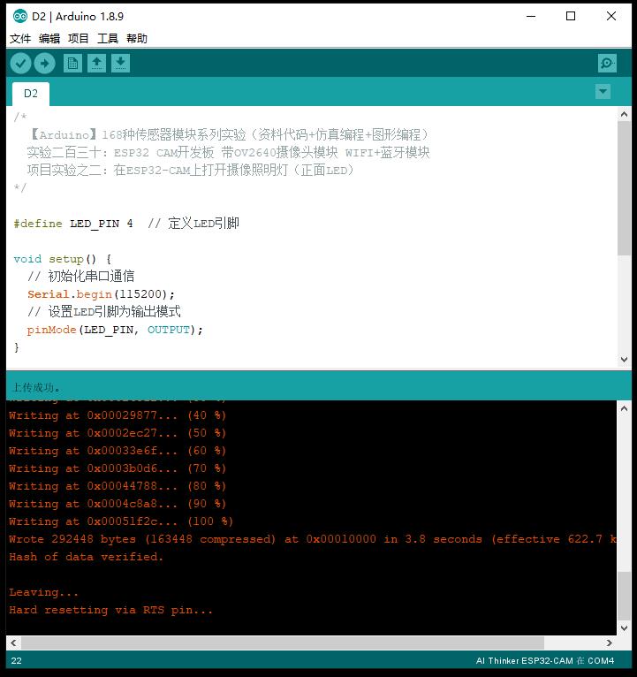Click the 'Writing at 0x0002ec27... (50 %)' line
The image size is (637, 677).
(118, 433)
